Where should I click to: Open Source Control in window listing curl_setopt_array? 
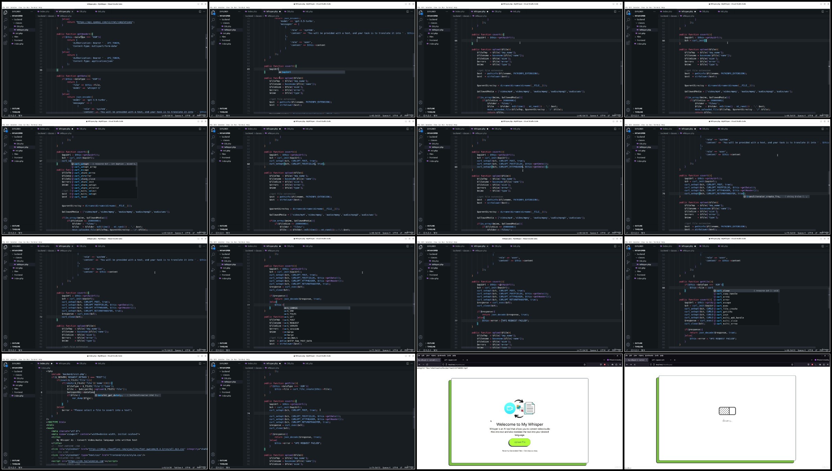click(x=5, y=145)
